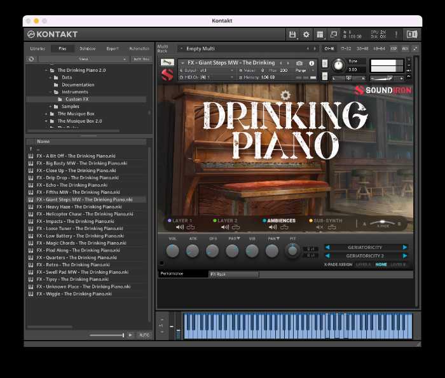445x378 pixels.
Task: Open the Fx Rack tab
Action: pos(234,274)
